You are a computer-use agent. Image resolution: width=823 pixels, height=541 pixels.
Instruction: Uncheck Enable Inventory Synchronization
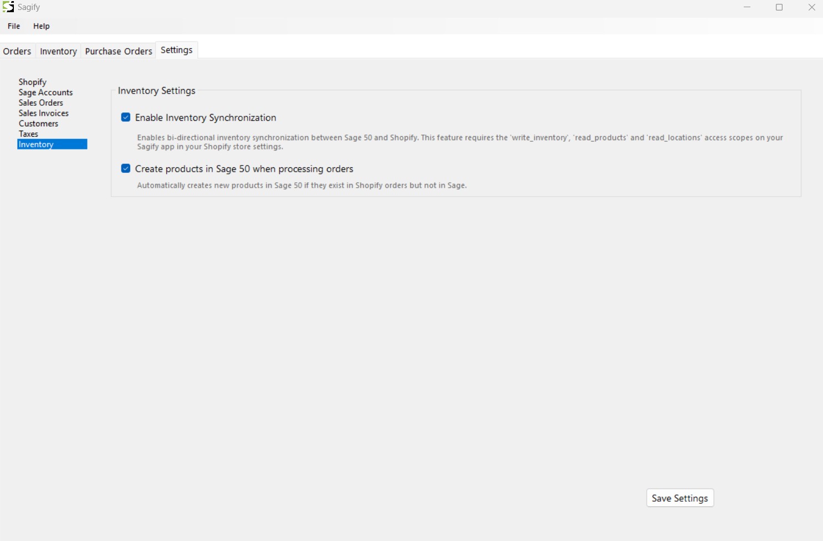[126, 117]
